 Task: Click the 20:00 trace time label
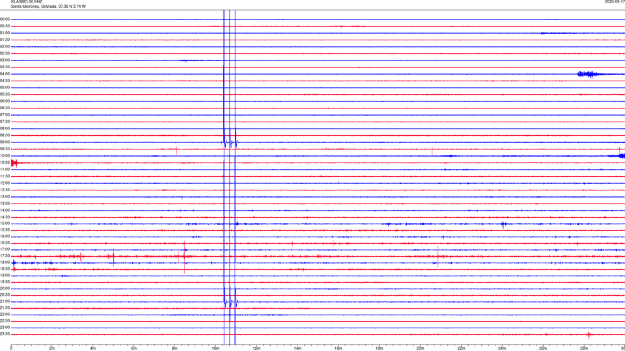click(5, 289)
